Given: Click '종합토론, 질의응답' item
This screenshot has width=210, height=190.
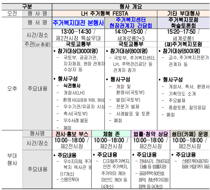Looking at the screenshot, I should [187, 107].
